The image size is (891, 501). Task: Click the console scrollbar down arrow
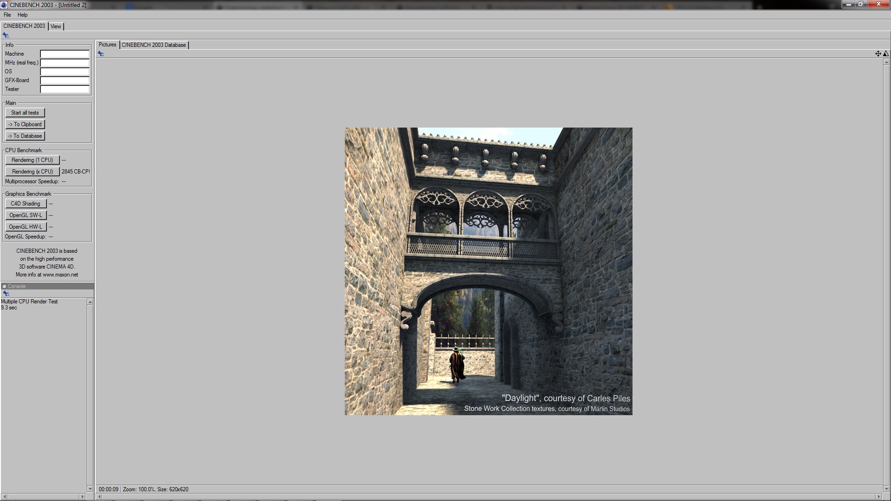tap(90, 488)
